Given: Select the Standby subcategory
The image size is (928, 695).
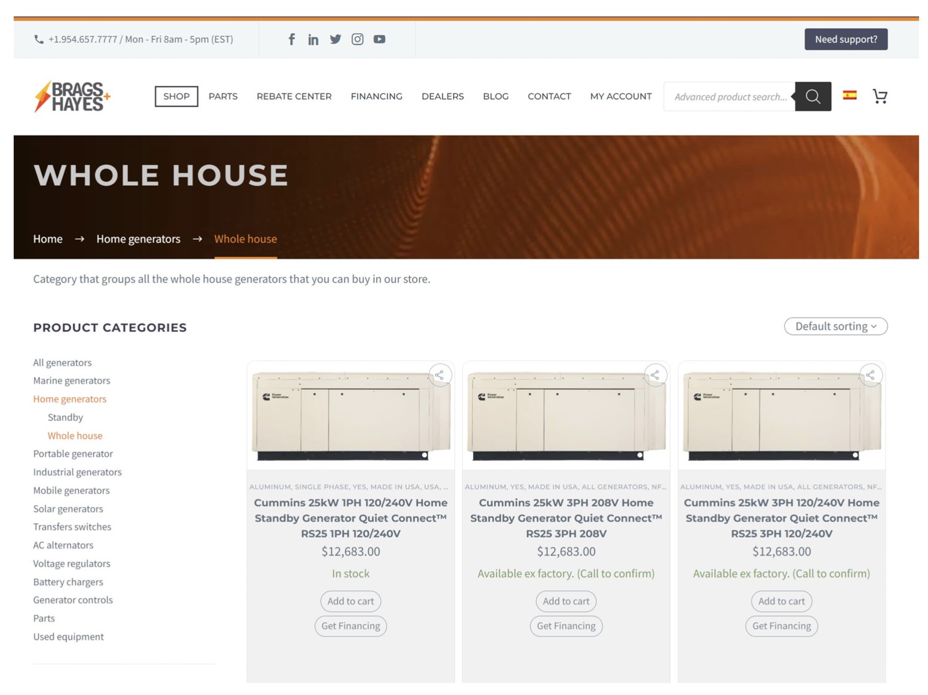Looking at the screenshot, I should pyautogui.click(x=65, y=417).
